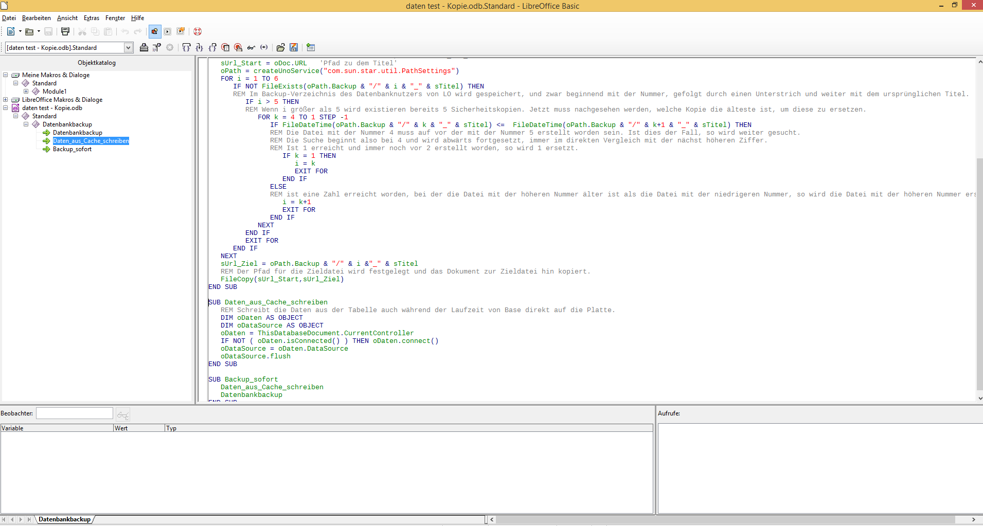Click the Beobachter watch input field
The width and height of the screenshot is (983, 526).
(75, 413)
